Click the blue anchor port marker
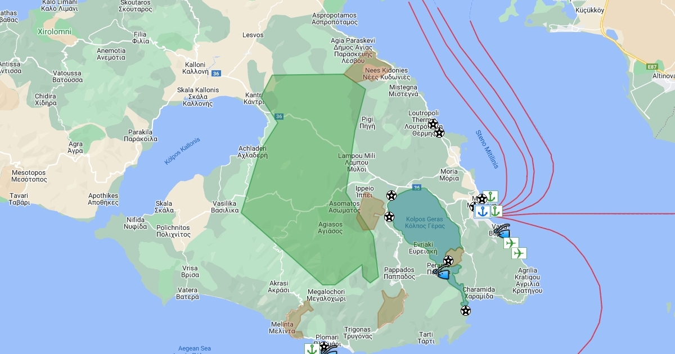 pyautogui.click(x=482, y=212)
